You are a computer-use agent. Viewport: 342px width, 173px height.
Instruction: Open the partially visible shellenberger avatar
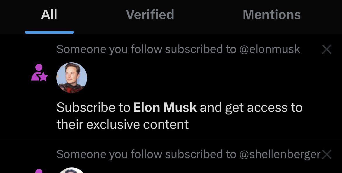(72, 170)
